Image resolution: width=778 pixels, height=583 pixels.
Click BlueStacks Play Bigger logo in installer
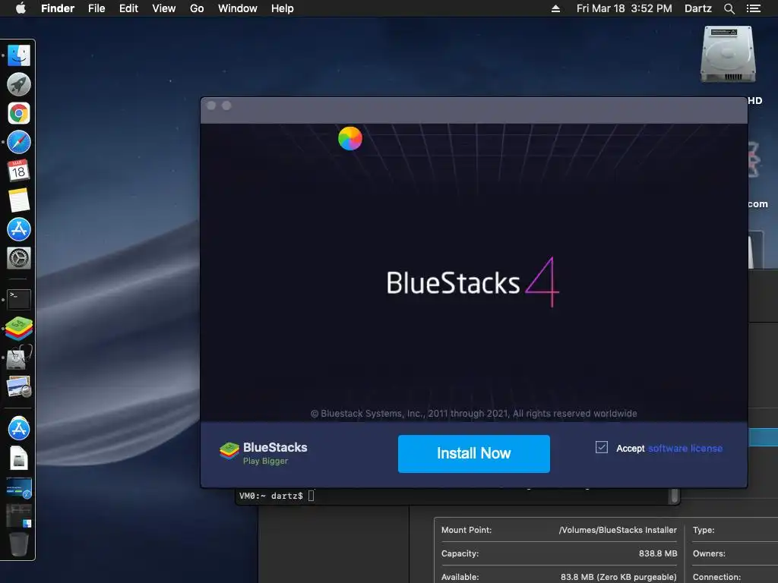pos(264,453)
